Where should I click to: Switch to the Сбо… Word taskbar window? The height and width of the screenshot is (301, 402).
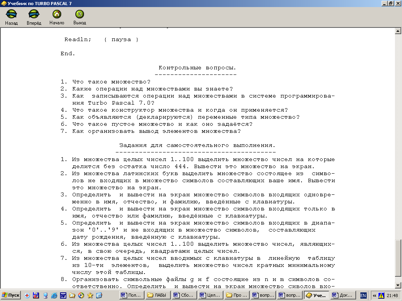click(185, 295)
